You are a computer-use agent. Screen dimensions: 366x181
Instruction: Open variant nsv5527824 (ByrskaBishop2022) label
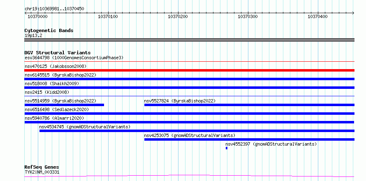180,101
